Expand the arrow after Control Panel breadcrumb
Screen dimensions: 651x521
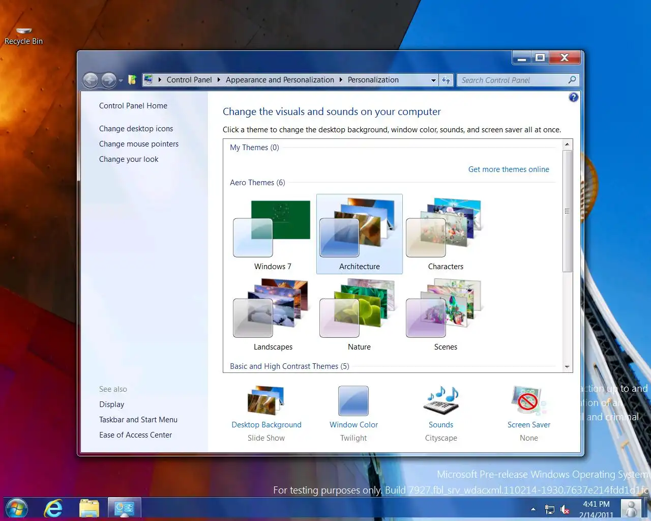point(219,80)
